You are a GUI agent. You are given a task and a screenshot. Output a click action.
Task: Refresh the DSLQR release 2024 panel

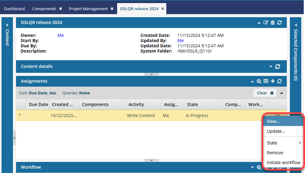click(x=279, y=22)
